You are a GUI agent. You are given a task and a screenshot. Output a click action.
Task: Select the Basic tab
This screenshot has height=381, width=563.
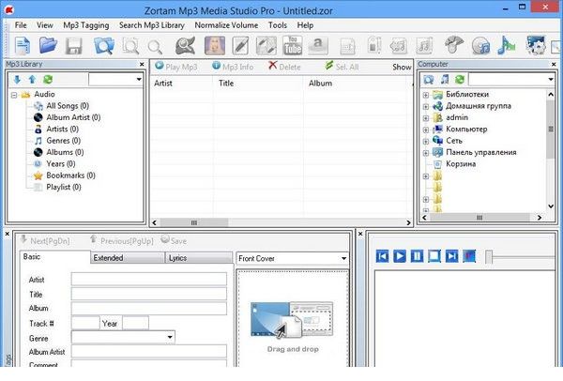(x=54, y=257)
